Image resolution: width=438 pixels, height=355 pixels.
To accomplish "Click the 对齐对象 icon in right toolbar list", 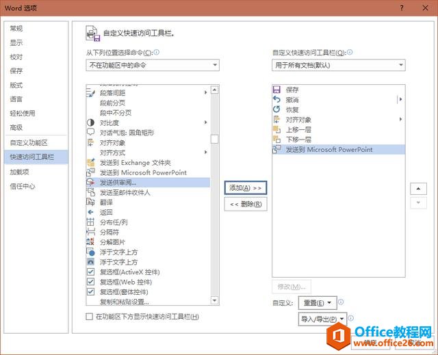I will (x=276, y=120).
